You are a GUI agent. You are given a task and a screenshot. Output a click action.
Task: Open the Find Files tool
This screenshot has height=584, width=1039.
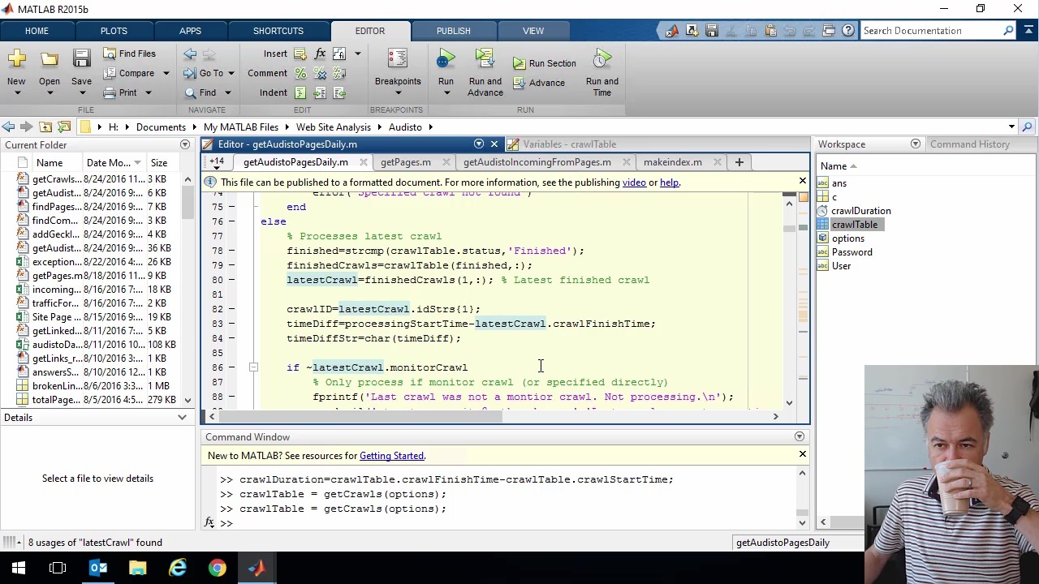coord(129,54)
